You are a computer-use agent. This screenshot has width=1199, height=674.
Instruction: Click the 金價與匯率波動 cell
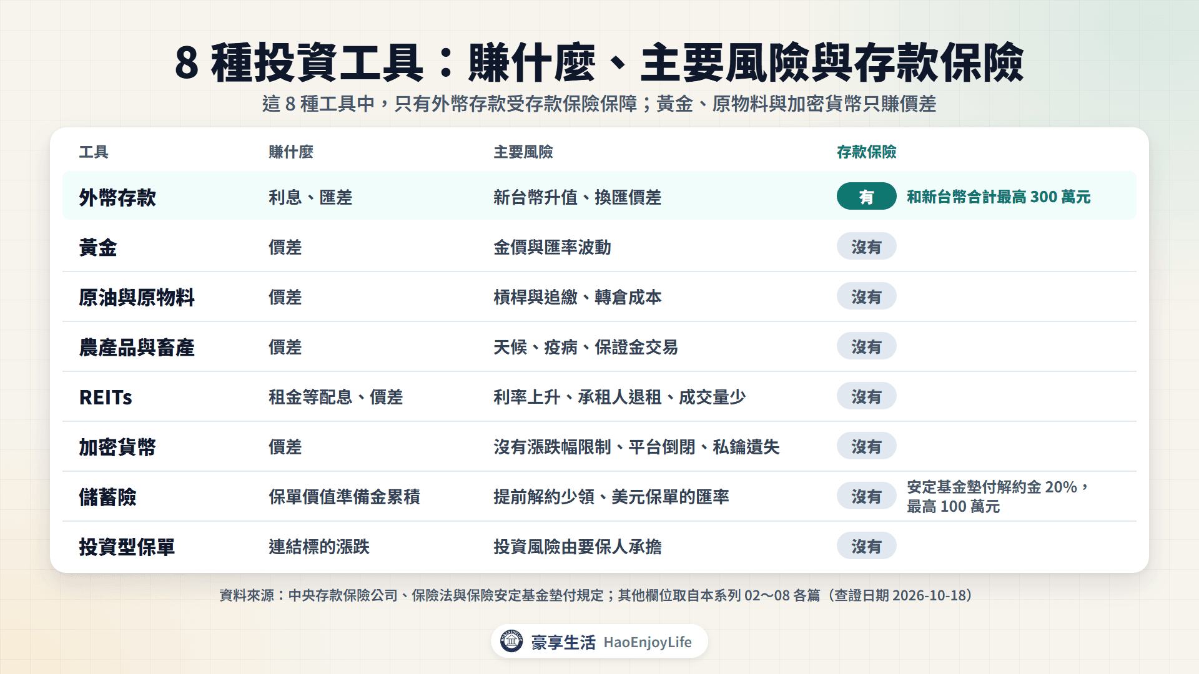click(552, 247)
